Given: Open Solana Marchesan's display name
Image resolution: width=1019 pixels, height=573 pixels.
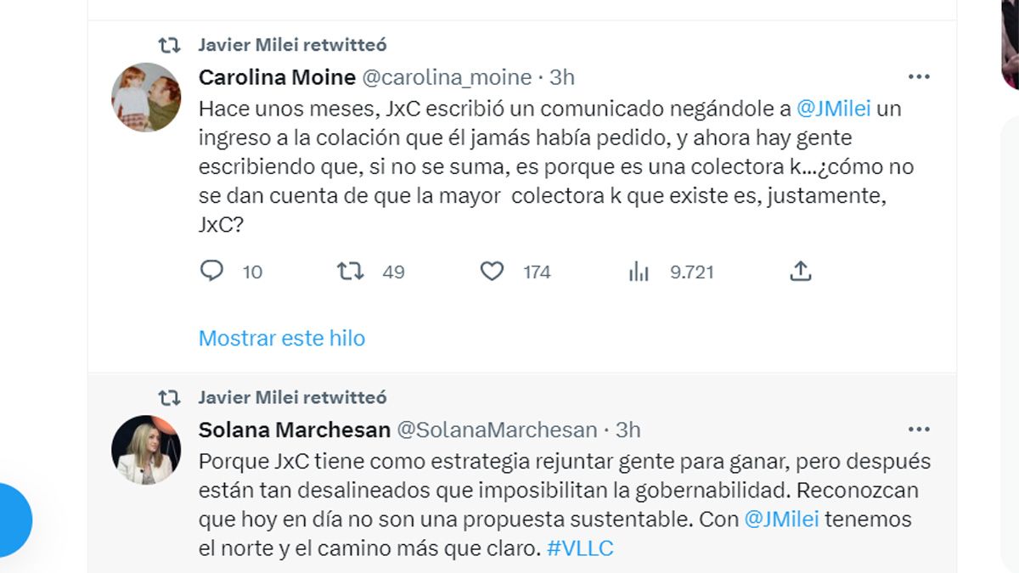Looking at the screenshot, I should pos(294,430).
